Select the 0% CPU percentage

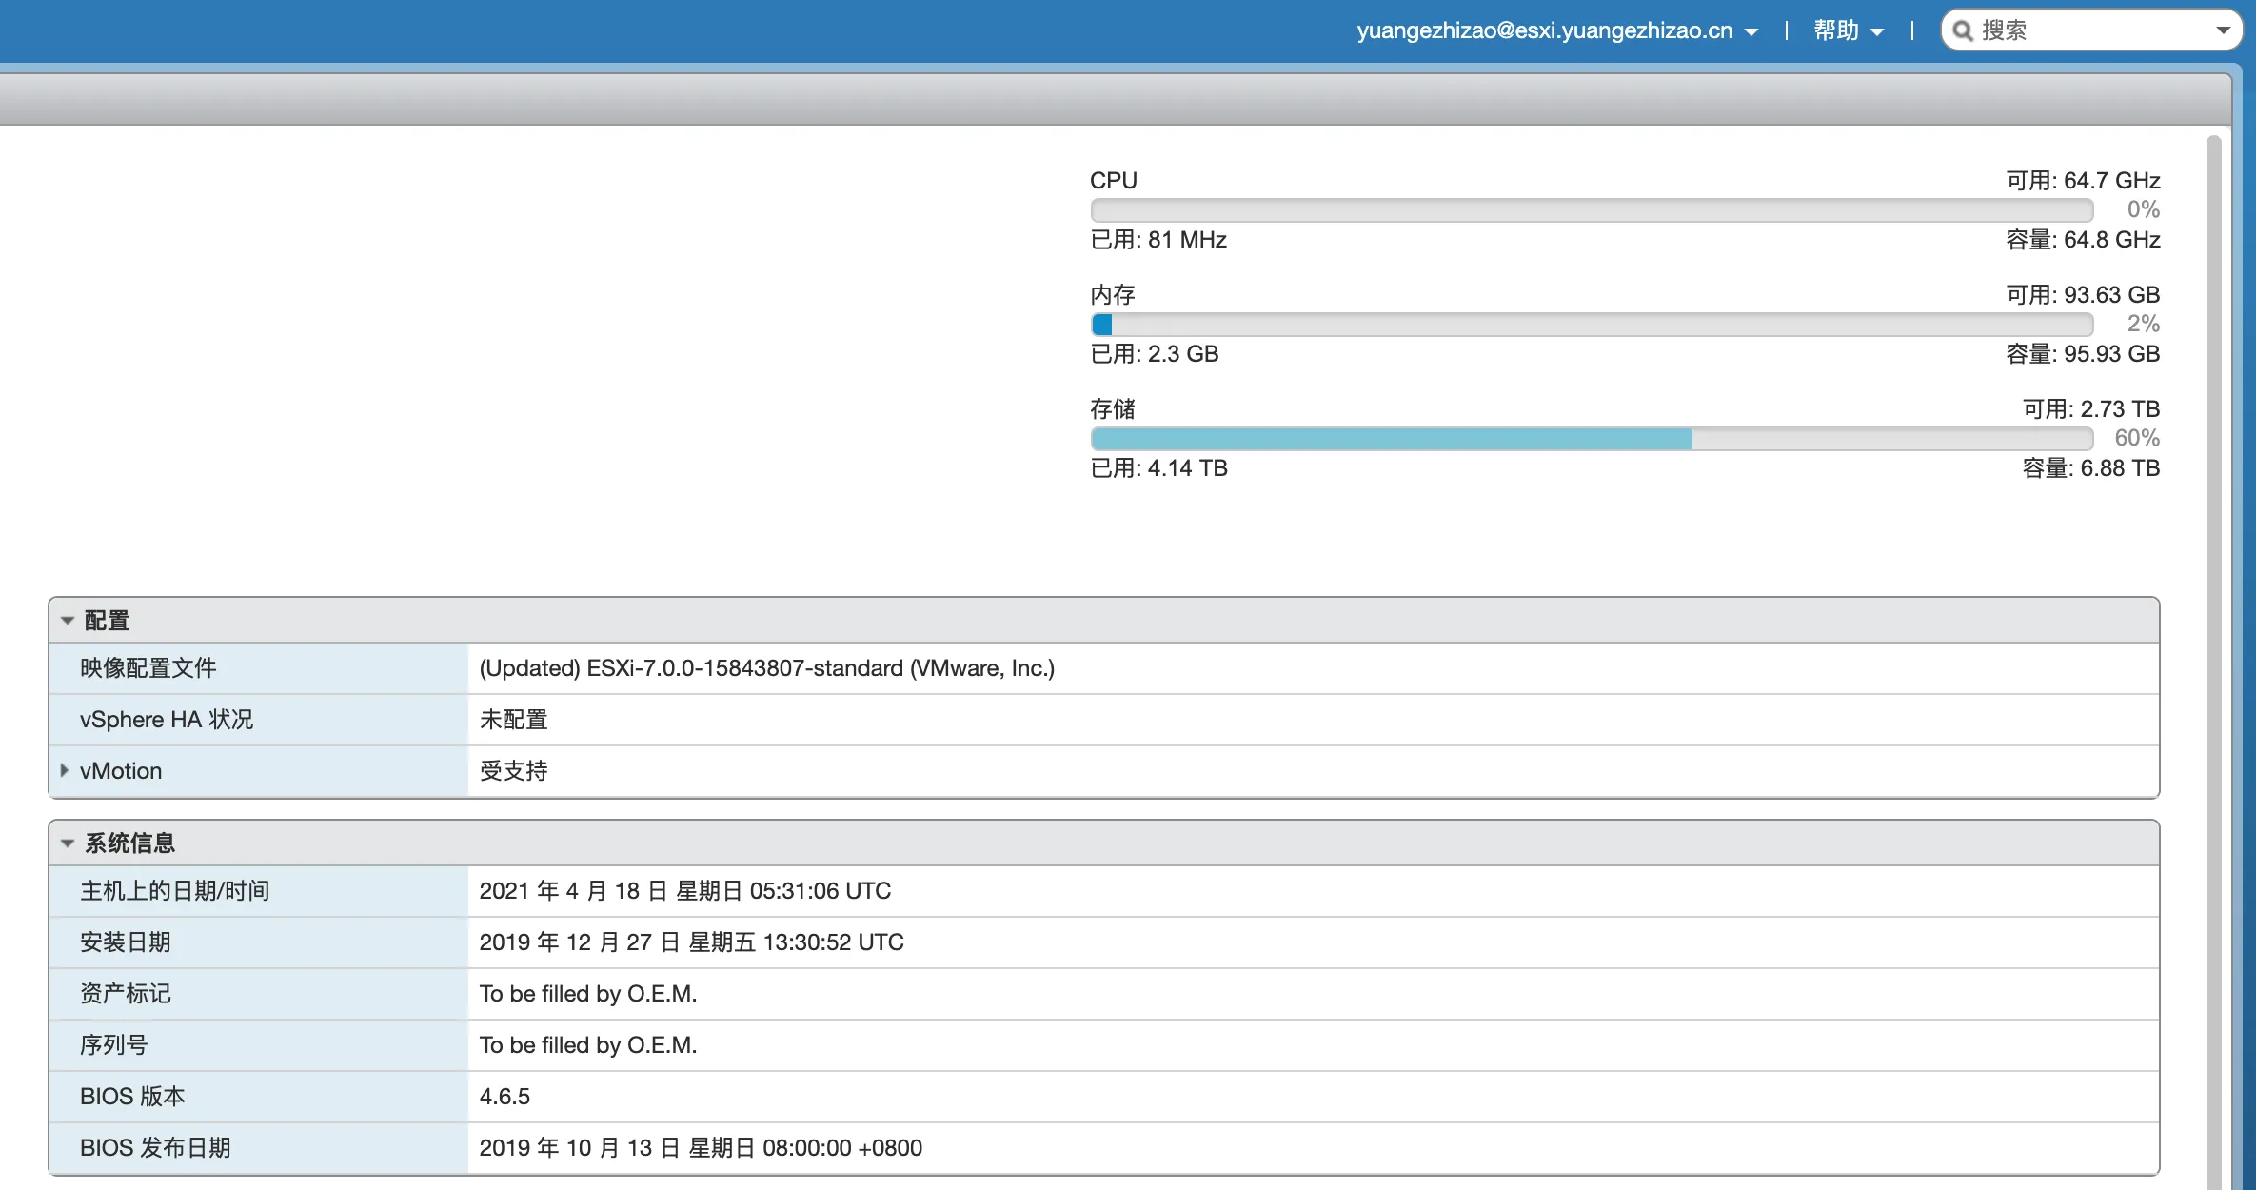(x=2144, y=209)
